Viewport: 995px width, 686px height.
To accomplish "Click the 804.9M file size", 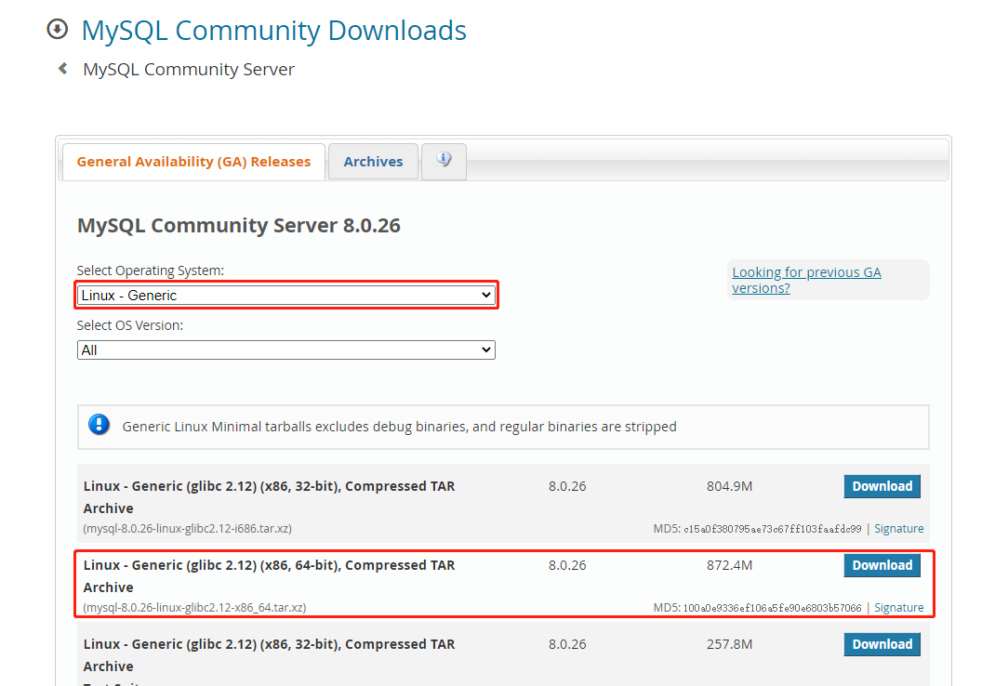I will click(x=729, y=486).
